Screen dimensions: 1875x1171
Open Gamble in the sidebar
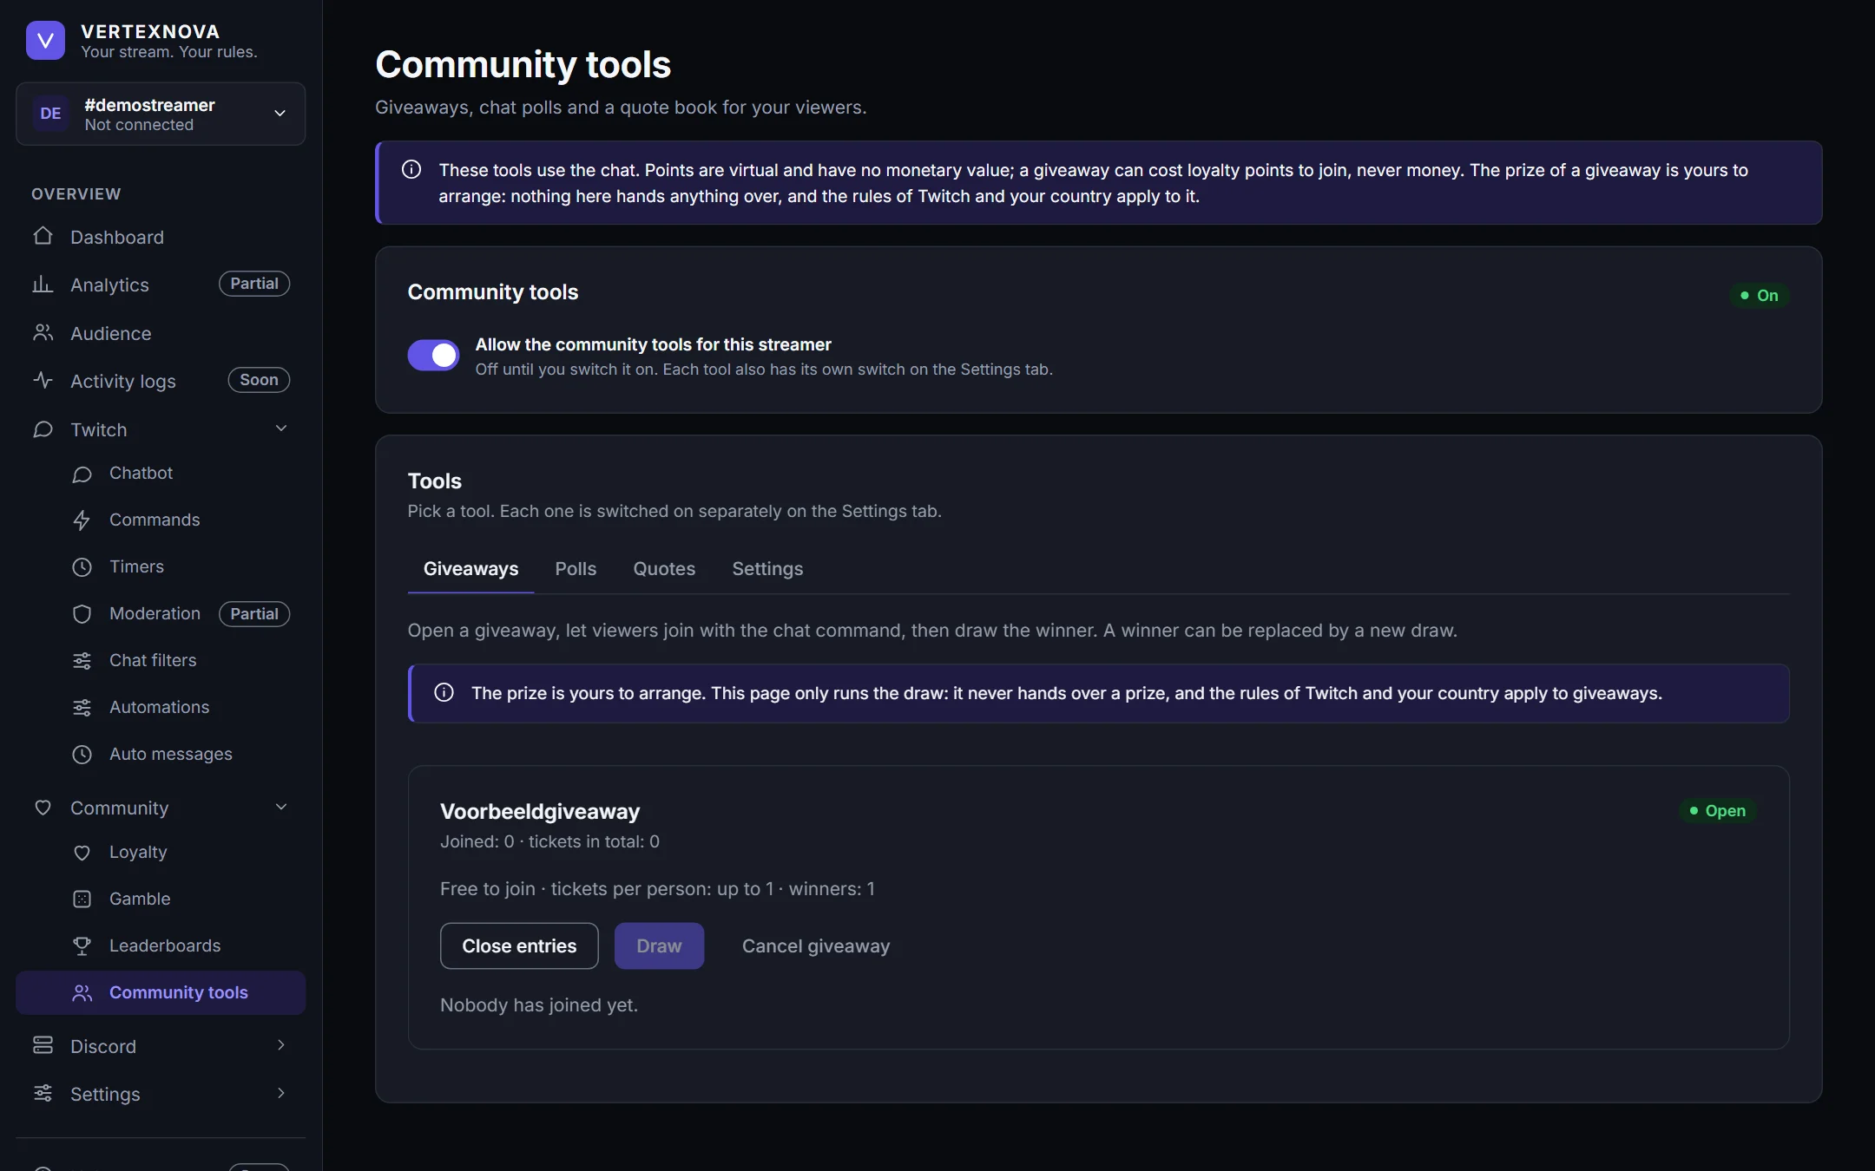coord(161,900)
